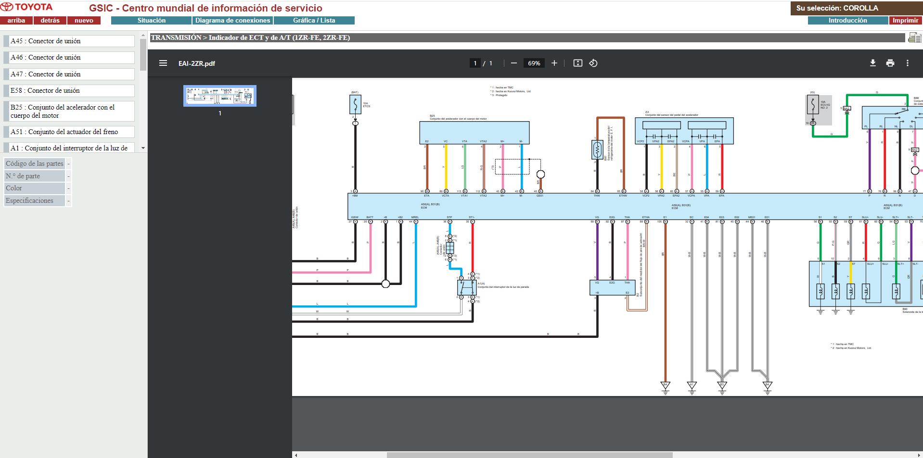The width and height of the screenshot is (923, 458).
Task: Select A1 Conjunto del interruptor item
Action: click(x=69, y=148)
